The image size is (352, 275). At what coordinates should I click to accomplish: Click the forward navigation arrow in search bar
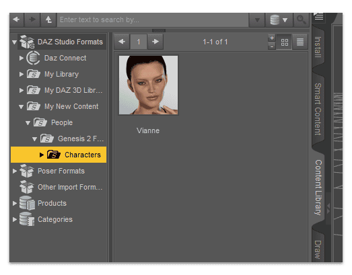pyautogui.click(x=32, y=19)
